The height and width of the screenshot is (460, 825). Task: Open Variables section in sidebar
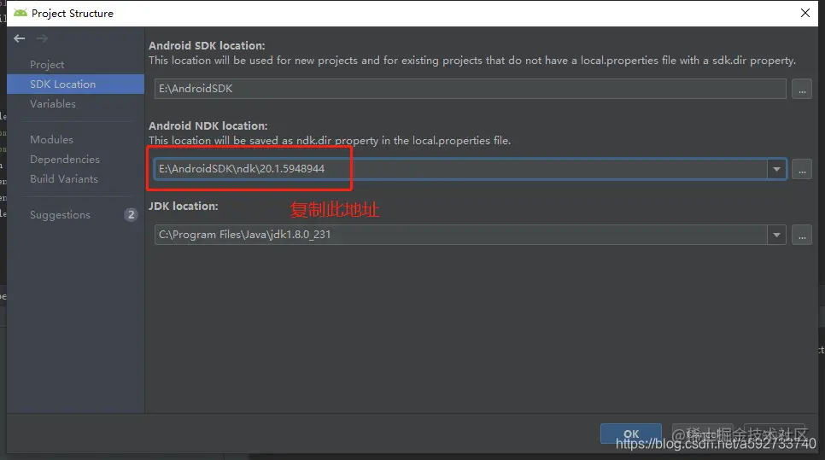pos(53,104)
